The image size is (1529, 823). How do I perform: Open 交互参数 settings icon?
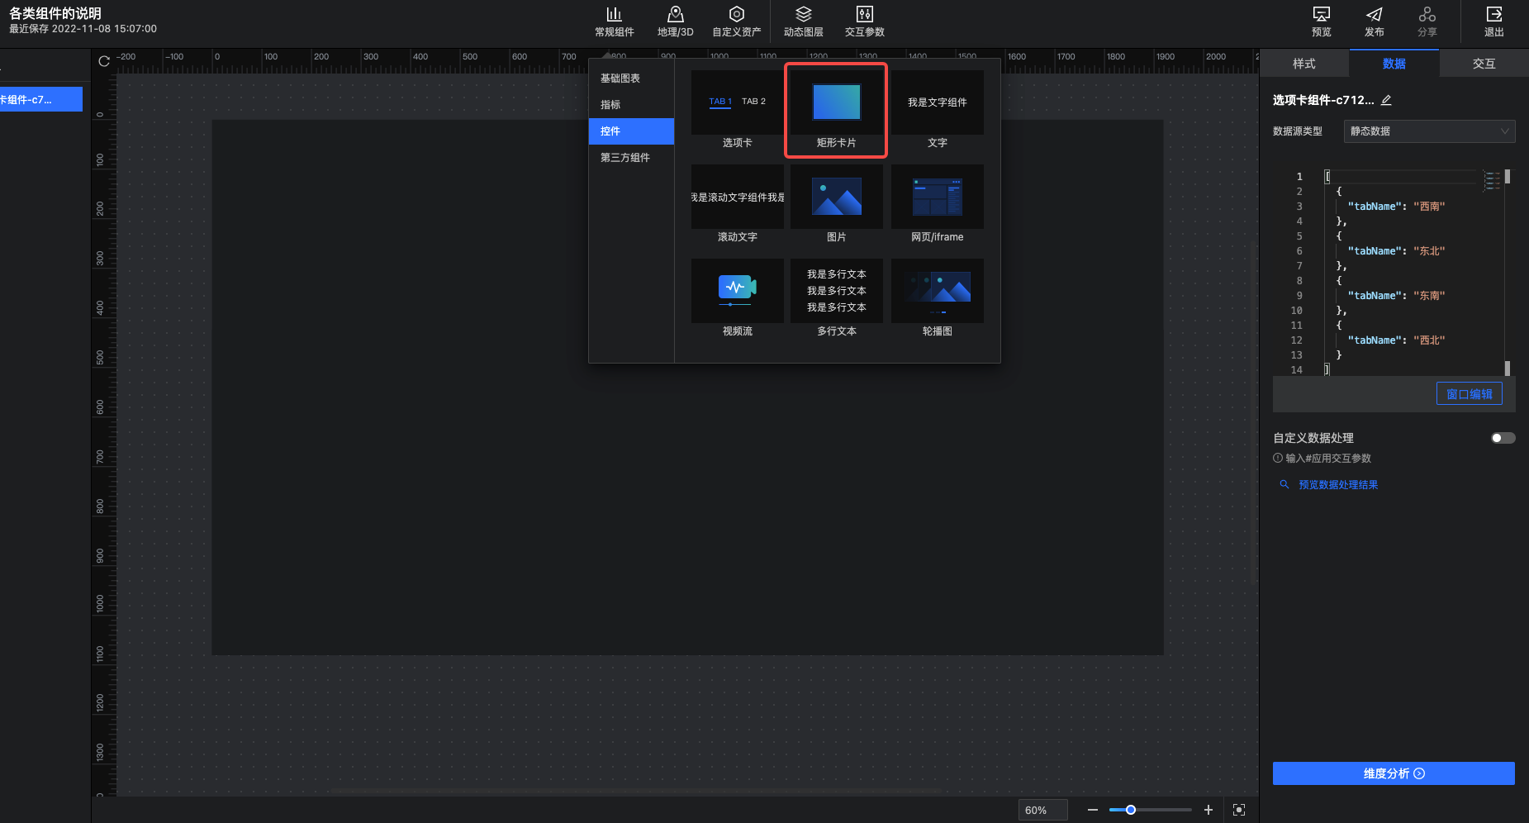pos(864,21)
